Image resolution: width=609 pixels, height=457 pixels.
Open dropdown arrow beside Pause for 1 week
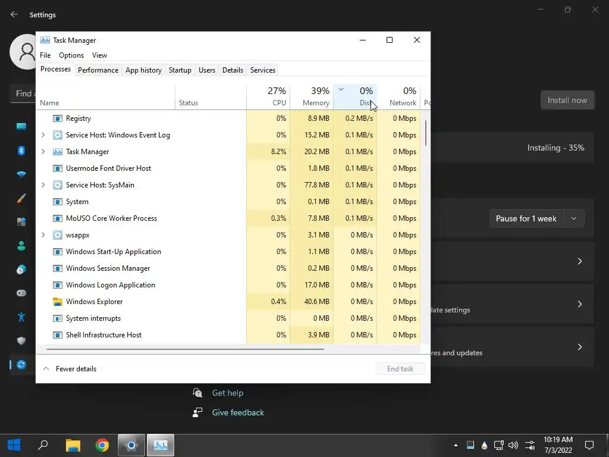pyautogui.click(x=574, y=218)
